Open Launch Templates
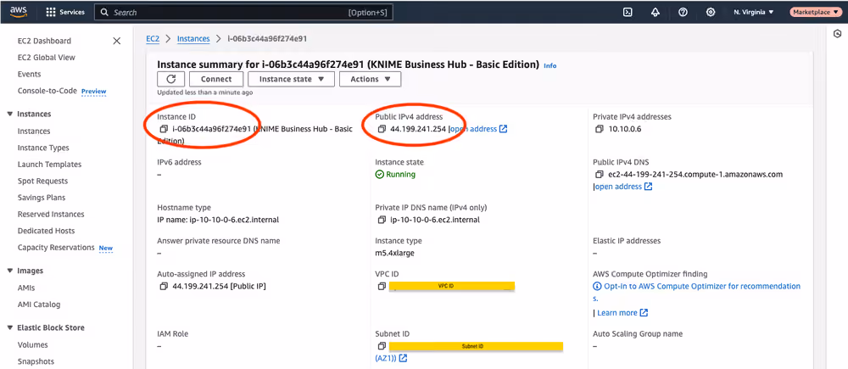Viewport: 848px width, 369px height. click(x=49, y=165)
